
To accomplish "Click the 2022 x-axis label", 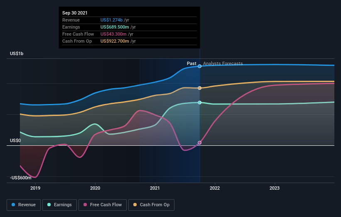I will click(x=215, y=188).
